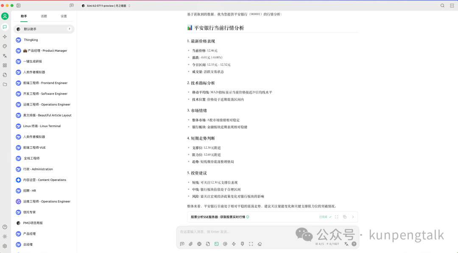Click the green user avatar icon
Image resolution: width=458 pixels, height=253 pixels.
5,16
